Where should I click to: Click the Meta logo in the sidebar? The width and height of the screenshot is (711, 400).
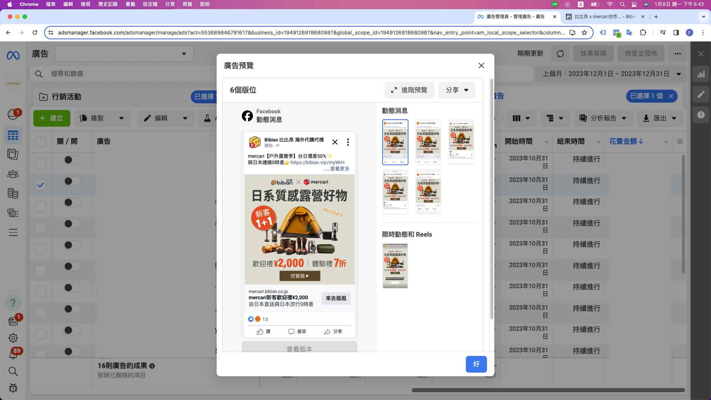[13, 56]
